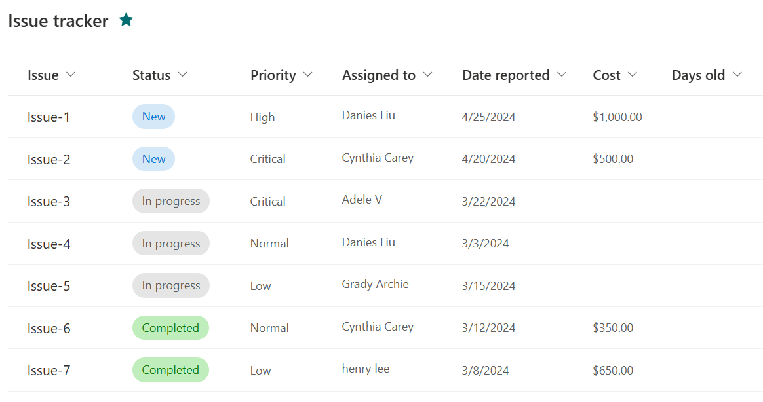Click In progress status pill of Issue-4
The image size is (763, 402).
[x=171, y=244]
